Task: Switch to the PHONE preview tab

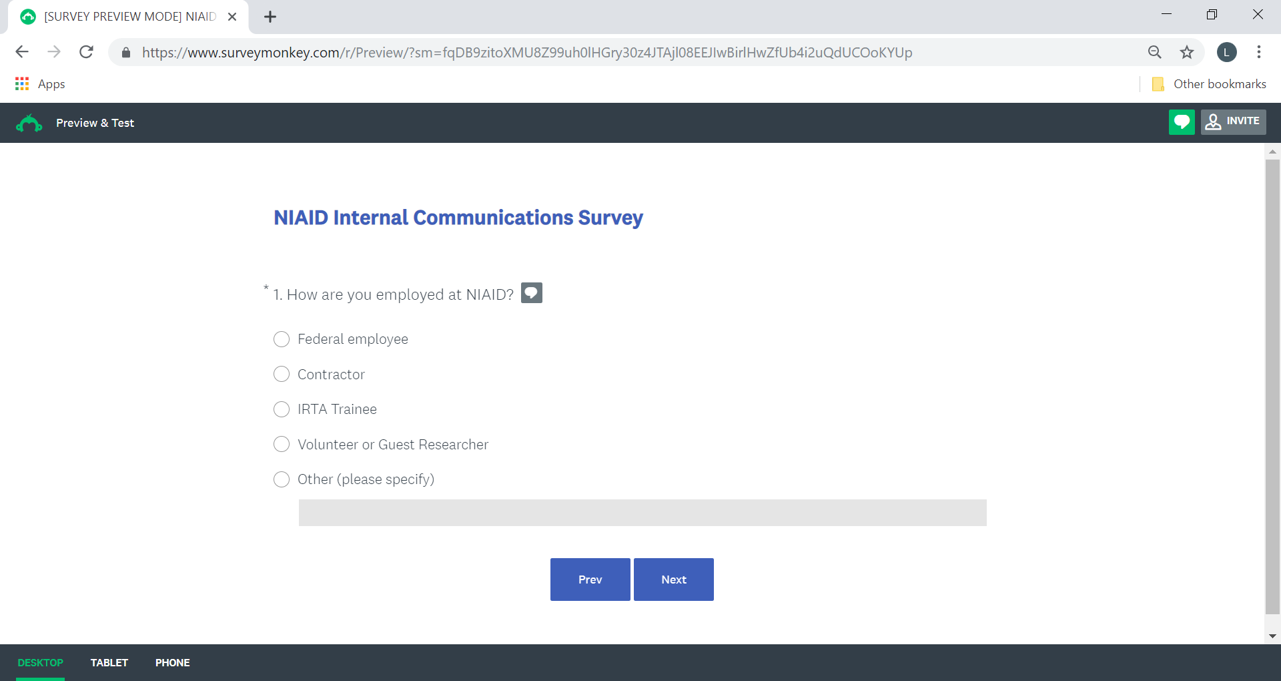Action: [x=172, y=662]
